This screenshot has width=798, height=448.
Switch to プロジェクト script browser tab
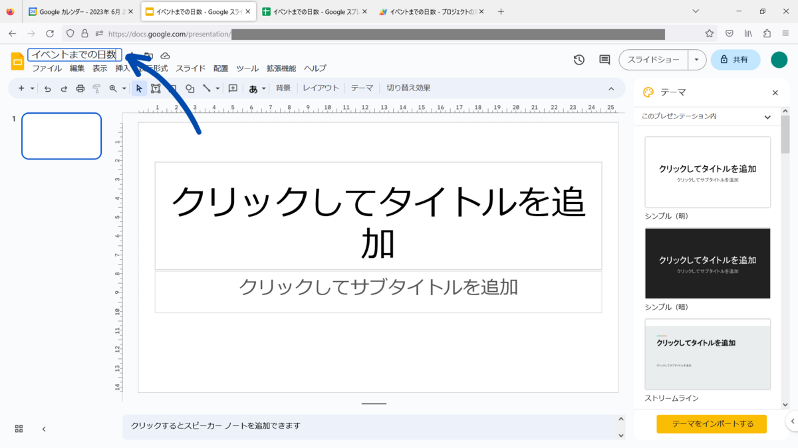432,11
